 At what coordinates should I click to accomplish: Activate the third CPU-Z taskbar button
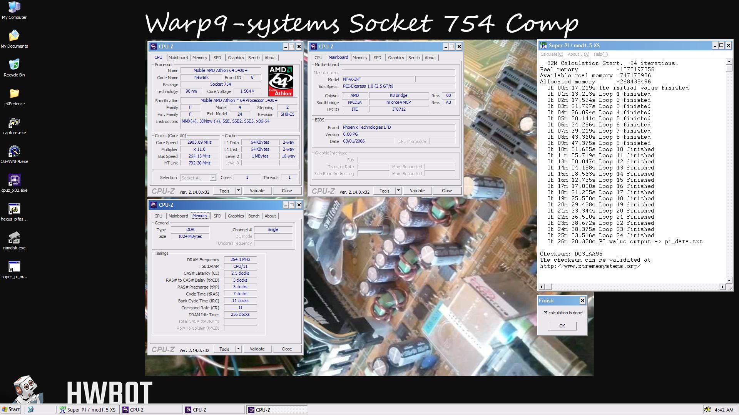tap(277, 410)
